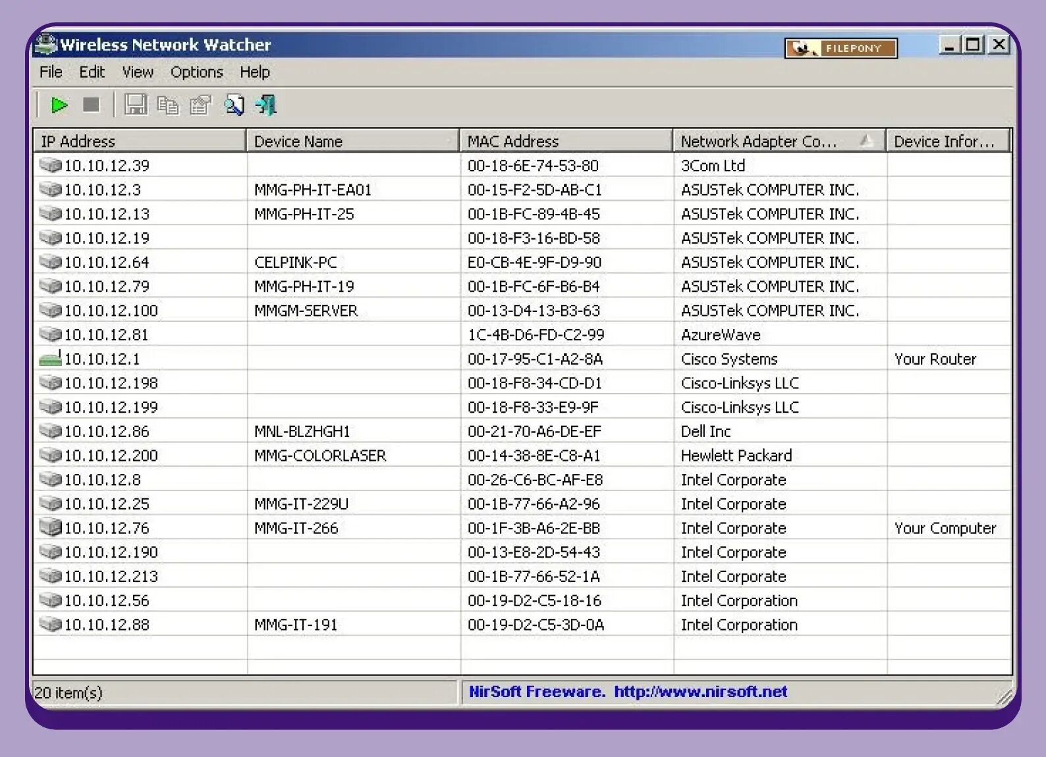Image resolution: width=1046 pixels, height=757 pixels.
Task: Click the Filepony logo badge
Action: [x=841, y=48]
